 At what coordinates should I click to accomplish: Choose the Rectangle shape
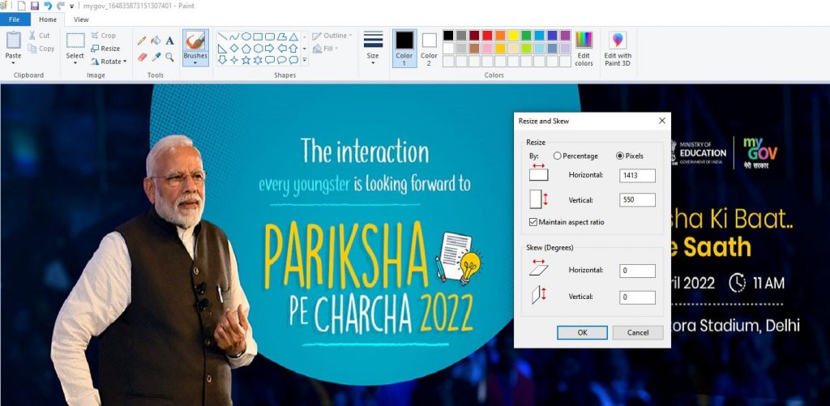[258, 36]
